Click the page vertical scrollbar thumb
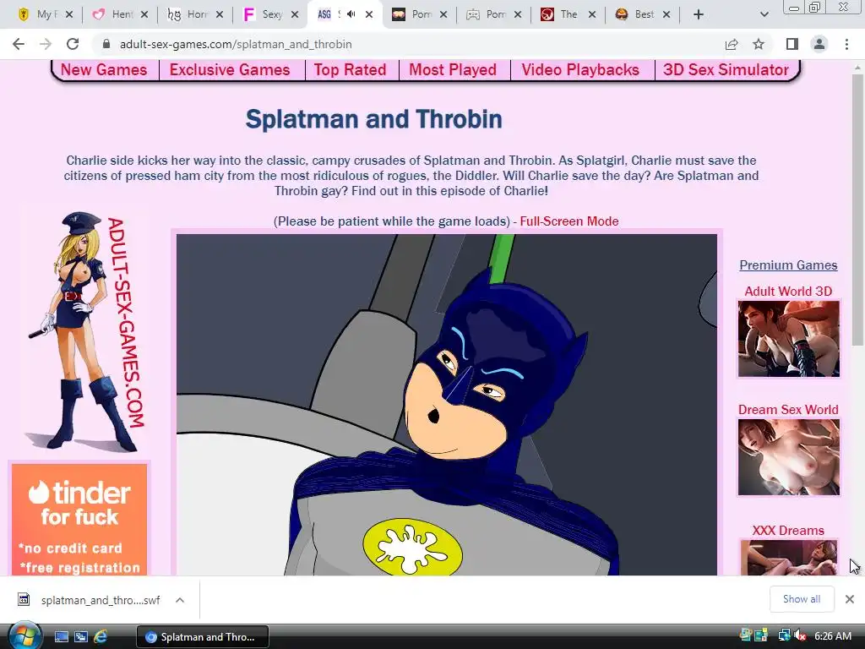The width and height of the screenshot is (865, 649). point(857,210)
